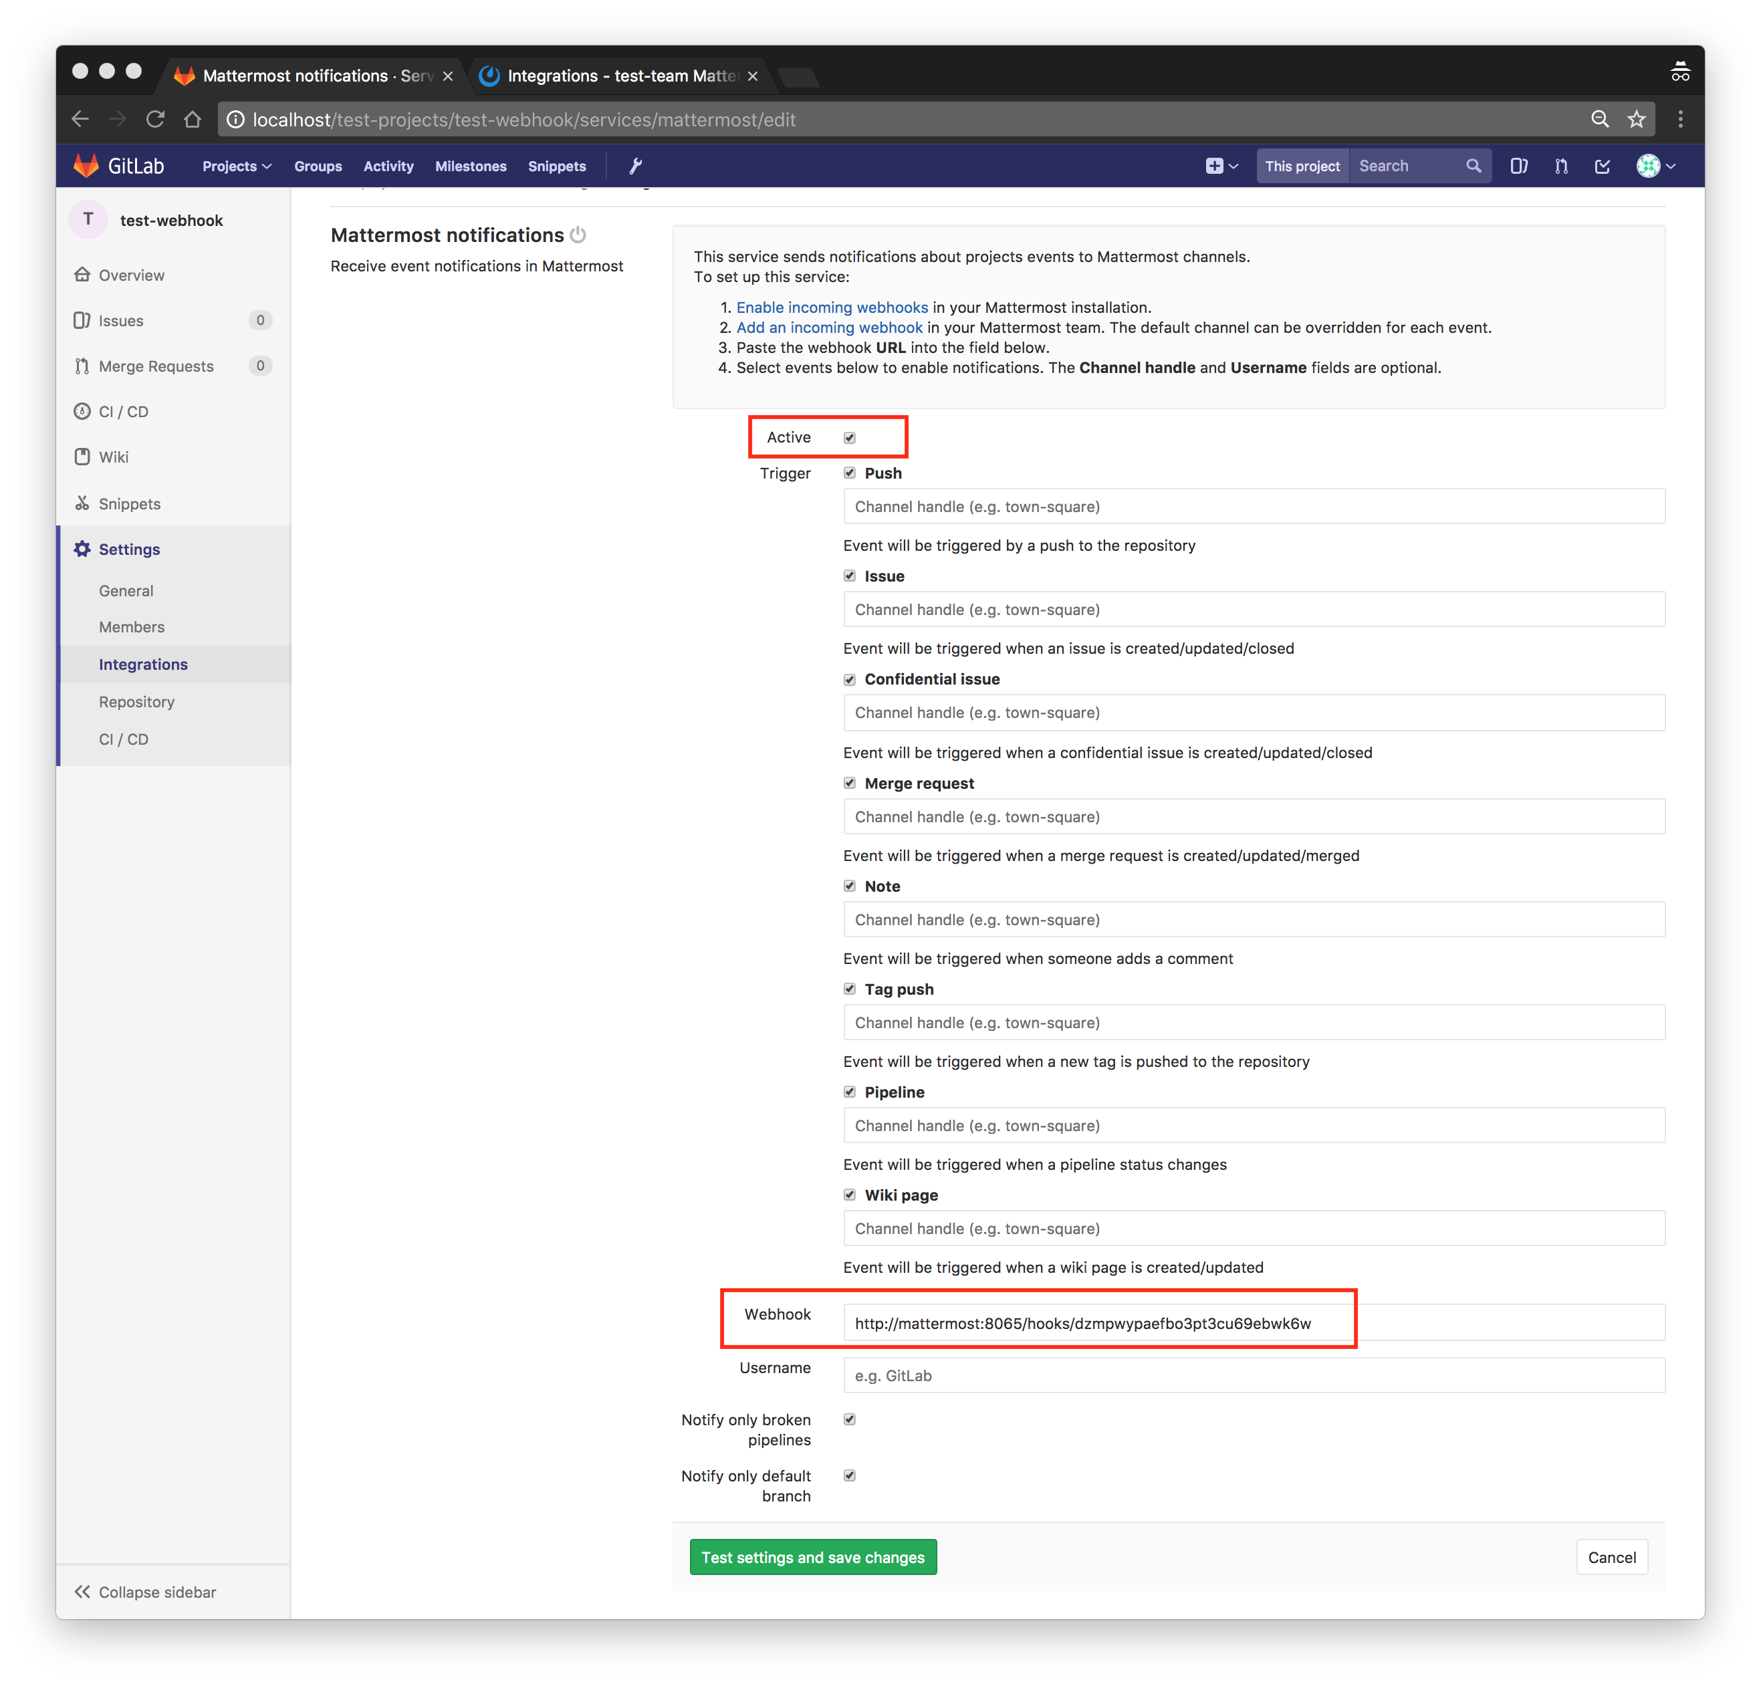Viewport: 1761px width, 1686px height.
Task: Open the user avatar dropdown
Action: pyautogui.click(x=1655, y=166)
